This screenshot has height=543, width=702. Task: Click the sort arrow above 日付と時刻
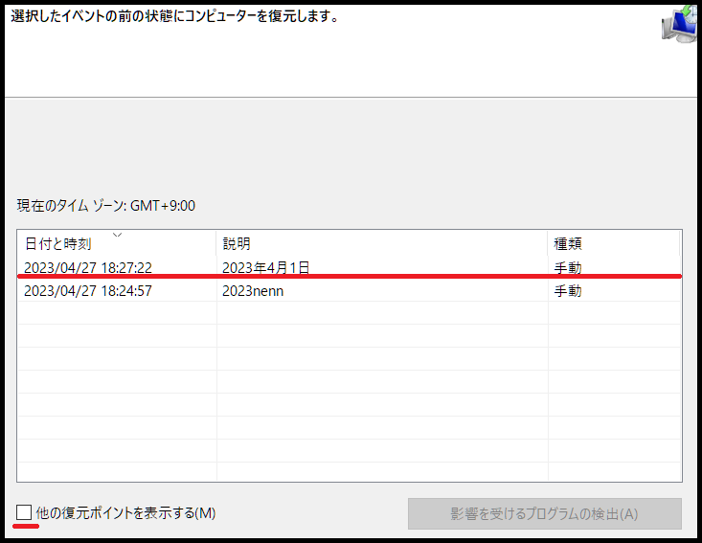pyautogui.click(x=117, y=235)
